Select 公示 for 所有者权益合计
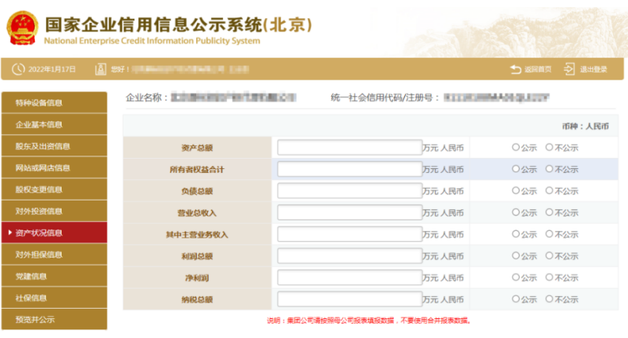The width and height of the screenshot is (628, 338). tap(516, 169)
